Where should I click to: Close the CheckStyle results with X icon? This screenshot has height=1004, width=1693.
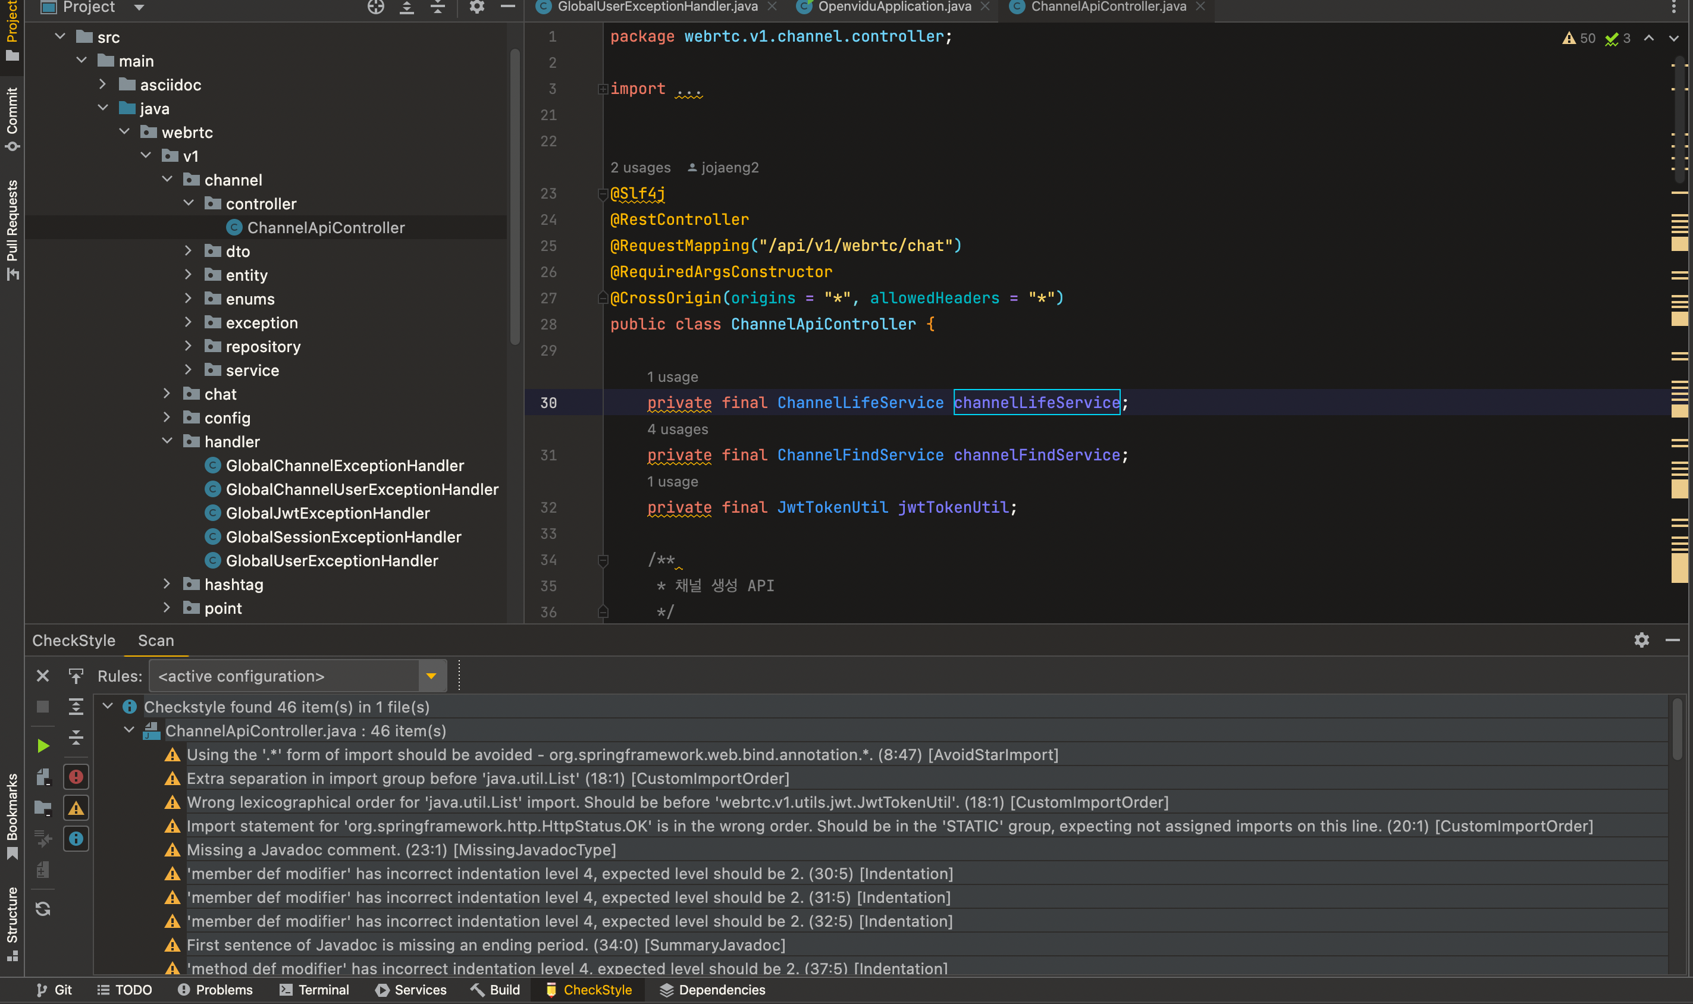pyautogui.click(x=43, y=676)
